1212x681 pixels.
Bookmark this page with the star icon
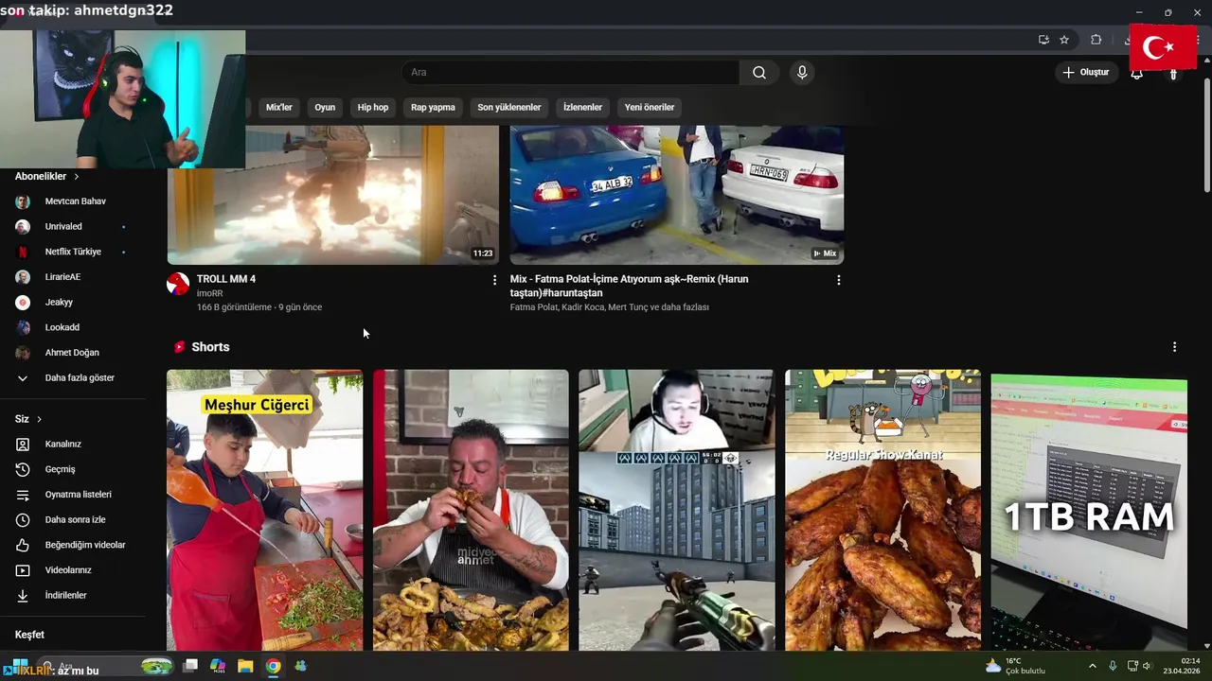(1064, 40)
